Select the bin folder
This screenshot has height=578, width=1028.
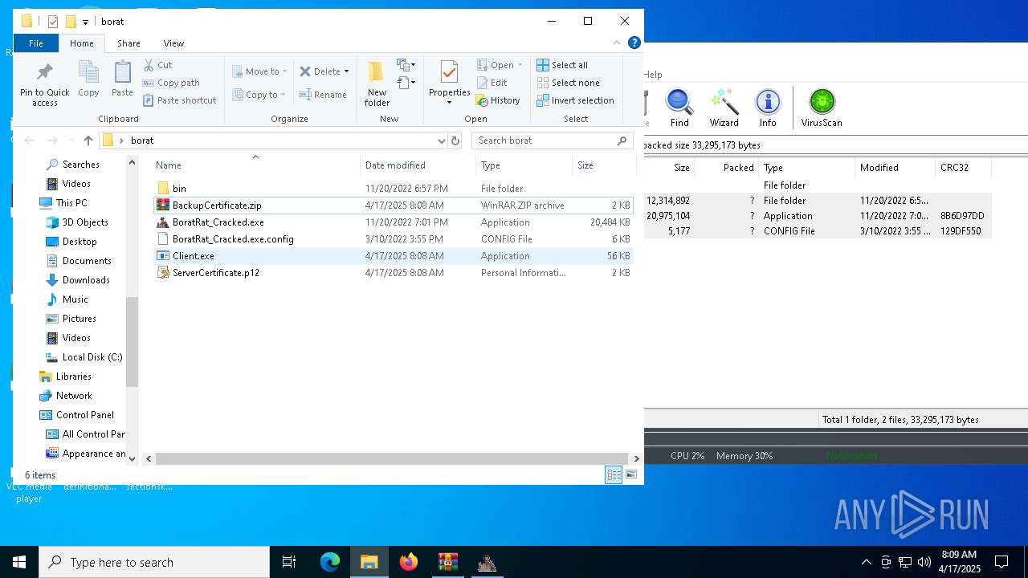click(x=392, y=189)
